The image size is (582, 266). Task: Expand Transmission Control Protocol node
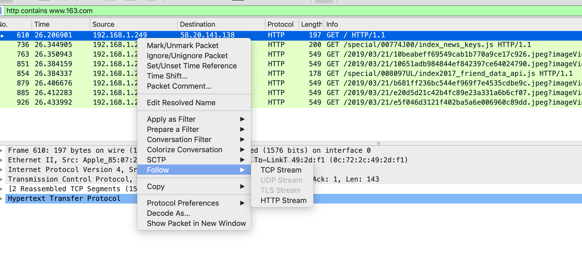(2, 179)
